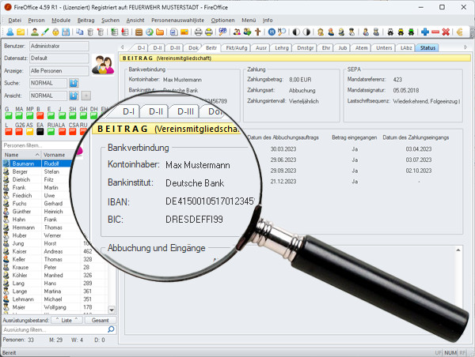
Task: Reset the Suche mode with blue arrow icon
Action: [74, 82]
